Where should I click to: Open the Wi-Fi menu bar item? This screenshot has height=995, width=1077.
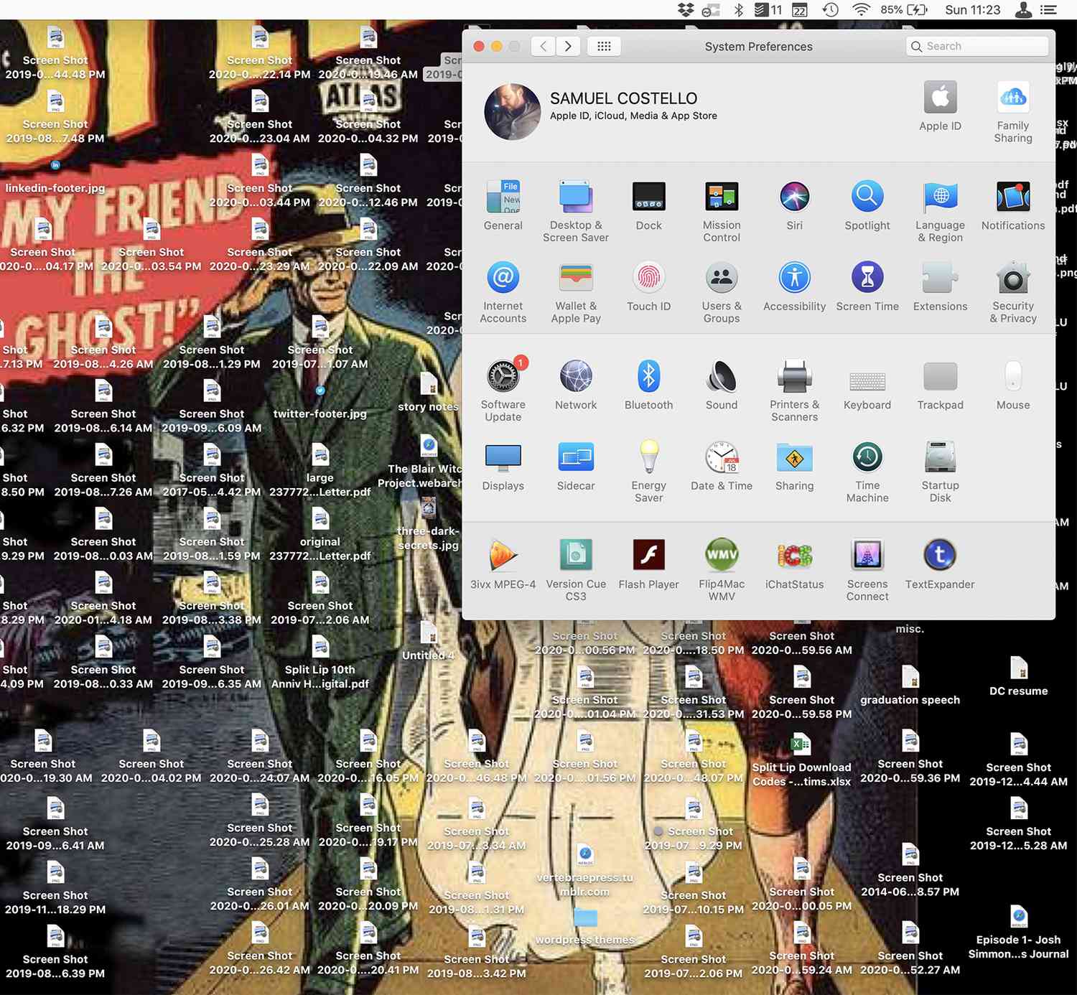click(x=861, y=9)
